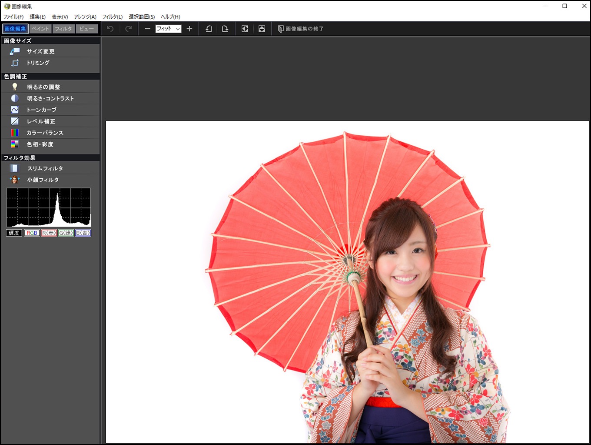The width and height of the screenshot is (591, 445).
Task: Open the 選択範囲(S) menu
Action: [142, 17]
